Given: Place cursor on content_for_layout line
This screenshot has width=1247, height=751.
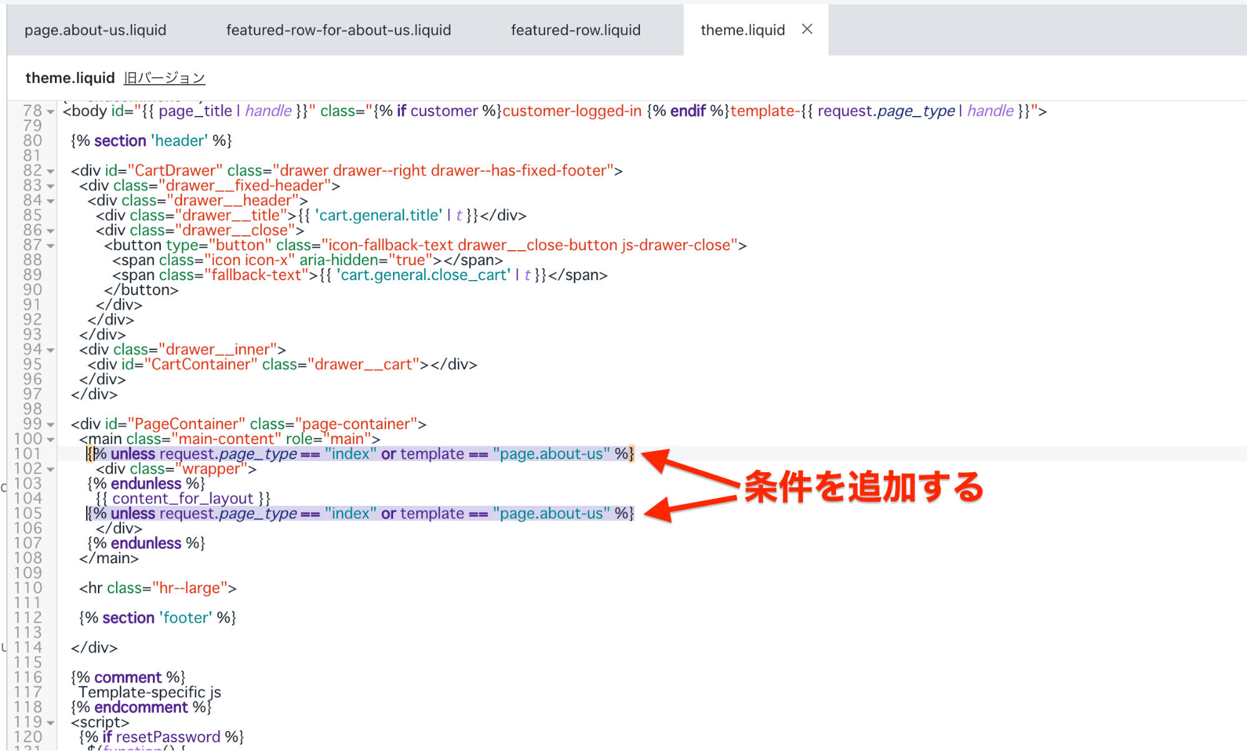Looking at the screenshot, I should coord(184,499).
